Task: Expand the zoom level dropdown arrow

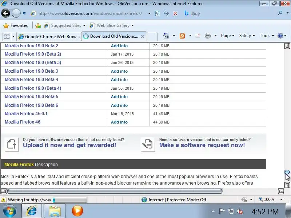Action: coord(281,199)
